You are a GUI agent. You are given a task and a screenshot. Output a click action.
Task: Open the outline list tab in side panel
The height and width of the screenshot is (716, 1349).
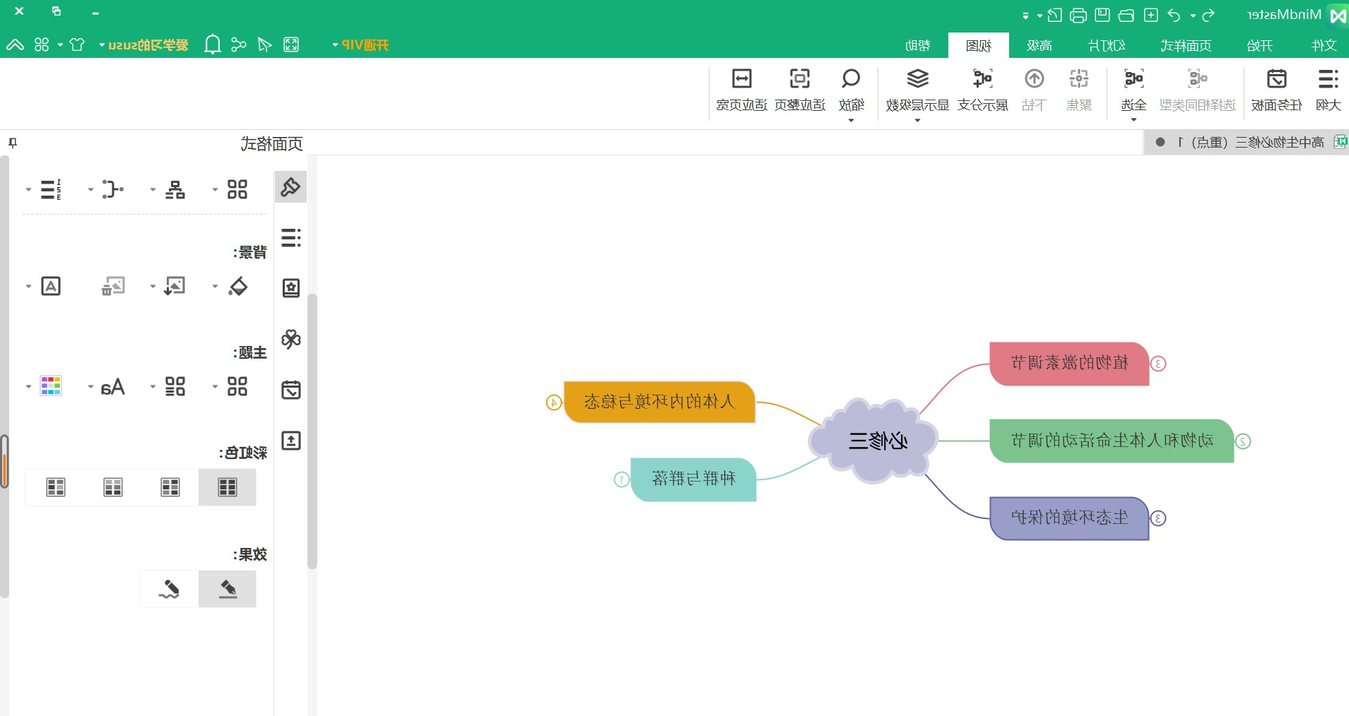(x=290, y=237)
